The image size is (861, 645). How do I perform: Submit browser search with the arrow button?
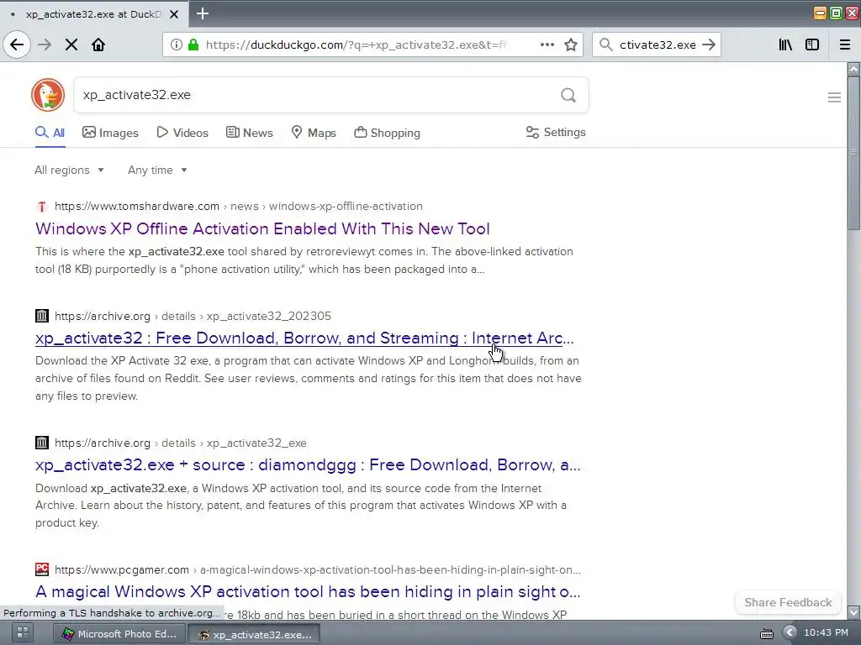pos(709,45)
